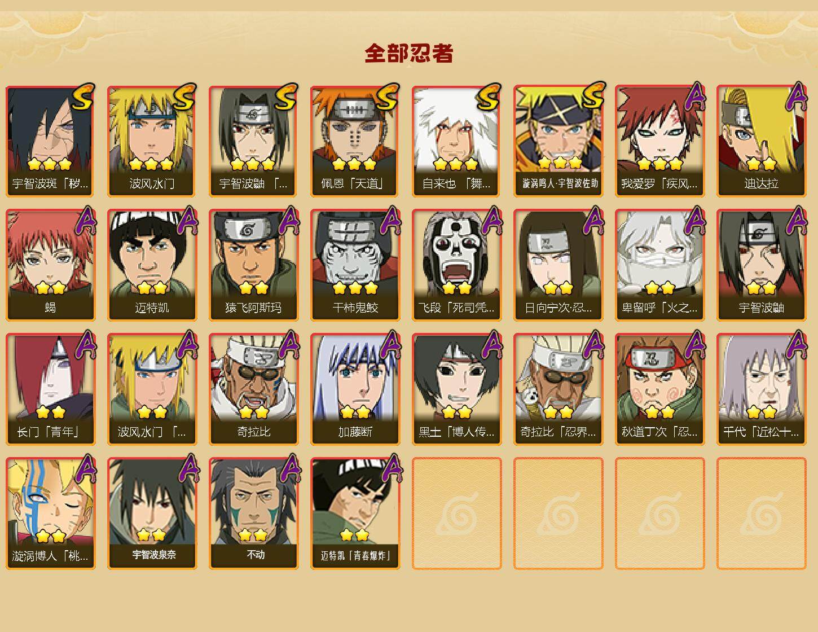Pick the 干柿鬼鲛 ninja card
This screenshot has width=818, height=632.
click(355, 265)
